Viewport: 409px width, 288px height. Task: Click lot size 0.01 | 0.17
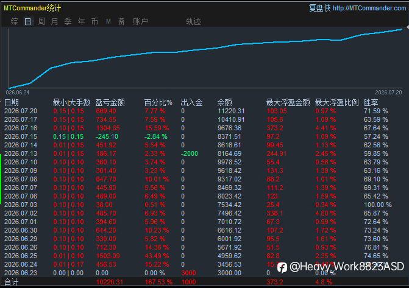pyautogui.click(x=68, y=264)
